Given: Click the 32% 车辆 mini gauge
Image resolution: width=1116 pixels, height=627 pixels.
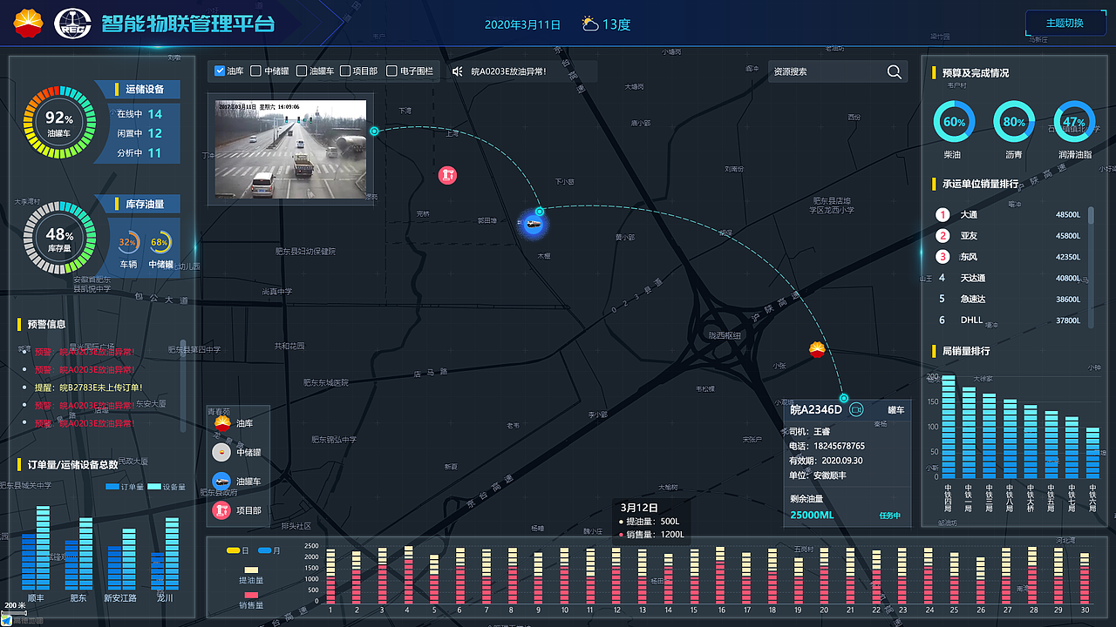Looking at the screenshot, I should pyautogui.click(x=128, y=242).
